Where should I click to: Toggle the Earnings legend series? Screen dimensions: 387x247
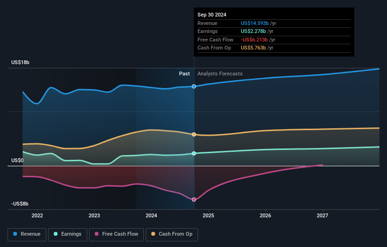click(67, 234)
